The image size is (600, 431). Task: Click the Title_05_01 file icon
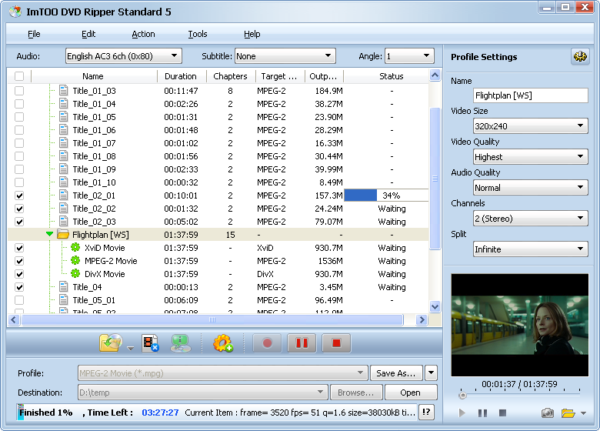(64, 299)
